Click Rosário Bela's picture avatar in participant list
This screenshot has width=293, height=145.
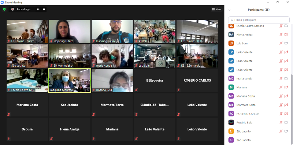pyautogui.click(x=231, y=122)
